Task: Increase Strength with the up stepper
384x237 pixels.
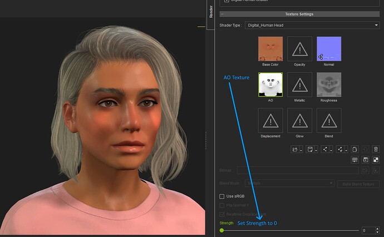Action: point(377,229)
